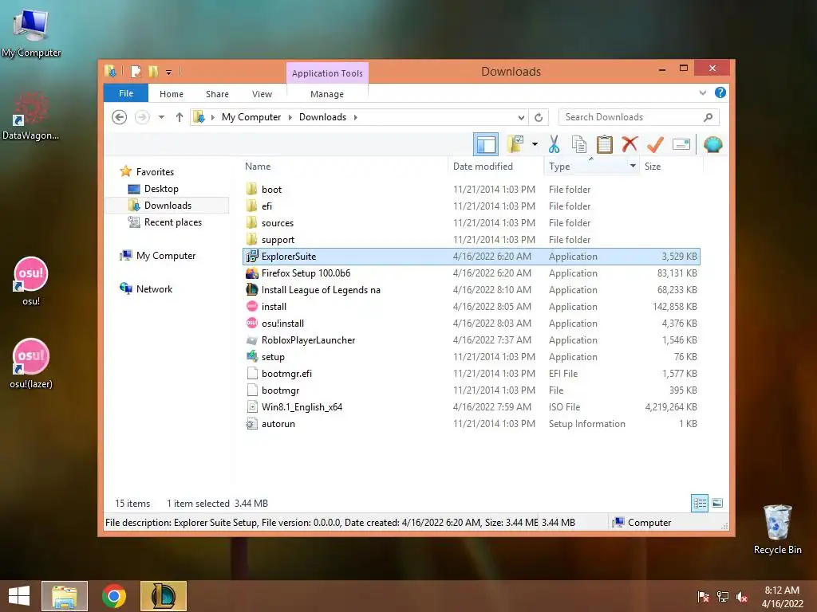Click Downloads in the address bar

click(x=322, y=117)
